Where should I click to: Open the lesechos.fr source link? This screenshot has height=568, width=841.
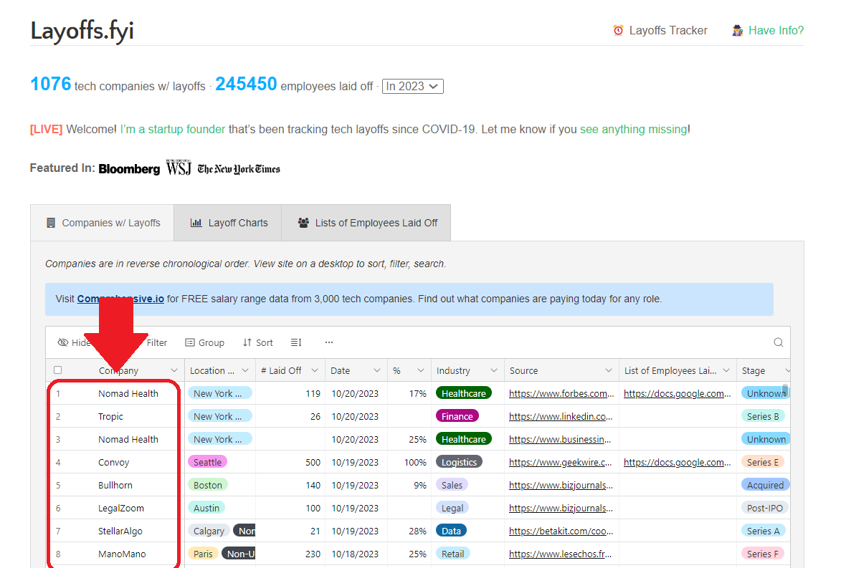point(560,554)
